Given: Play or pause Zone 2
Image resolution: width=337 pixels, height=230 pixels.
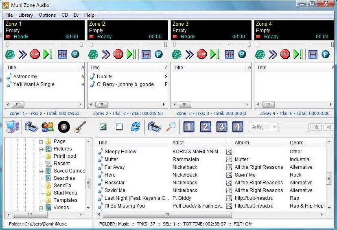Looking at the screenshot, I should click(x=131, y=54).
